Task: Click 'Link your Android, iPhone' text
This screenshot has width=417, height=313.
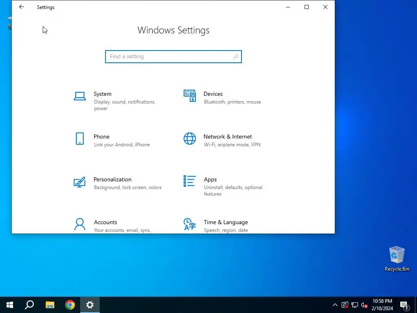Action: point(122,145)
